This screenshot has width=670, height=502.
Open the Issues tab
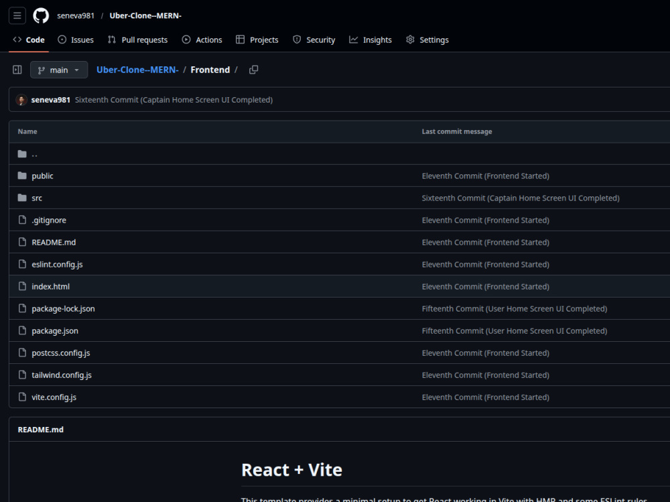[x=76, y=40]
